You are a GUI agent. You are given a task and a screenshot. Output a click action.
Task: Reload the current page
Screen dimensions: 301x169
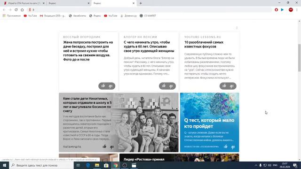tap(16, 10)
